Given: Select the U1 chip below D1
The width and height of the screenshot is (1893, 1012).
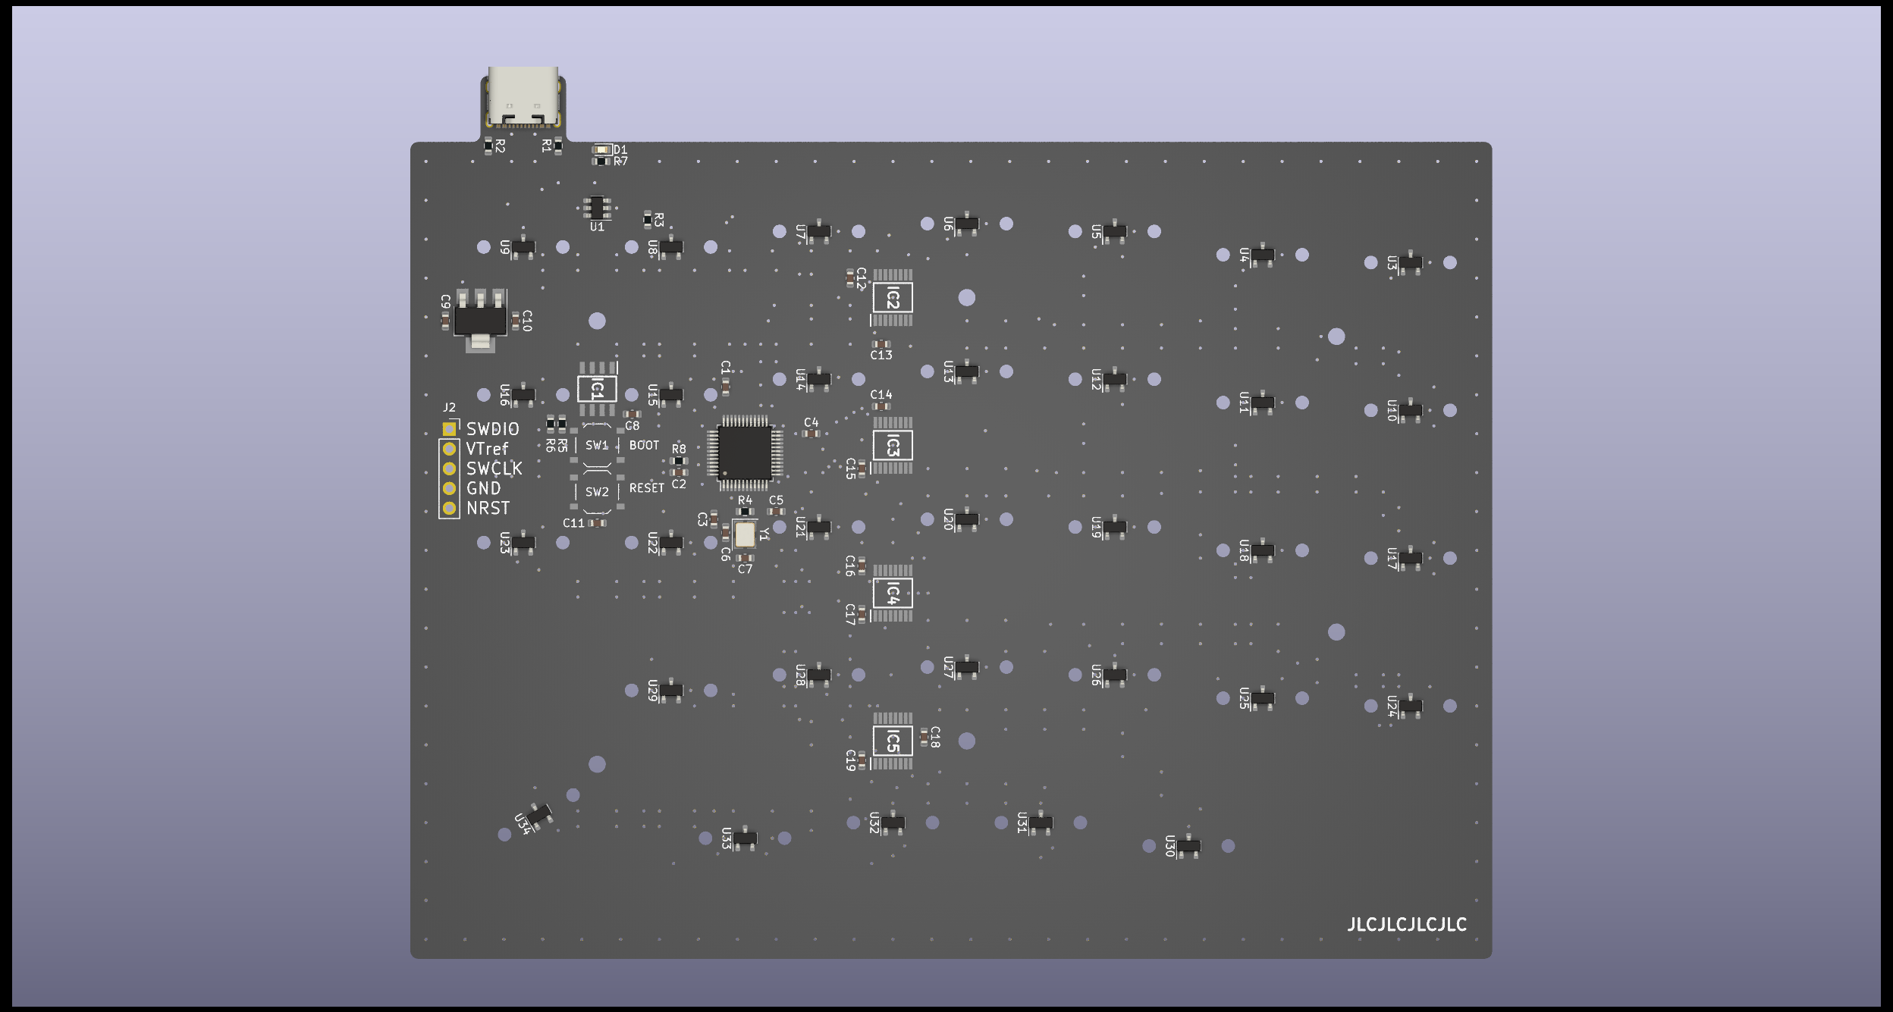Looking at the screenshot, I should 597,208.
